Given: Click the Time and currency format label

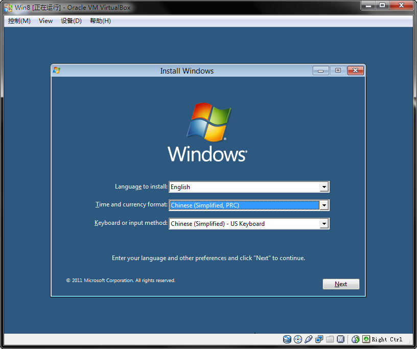Looking at the screenshot, I should pos(132,204).
